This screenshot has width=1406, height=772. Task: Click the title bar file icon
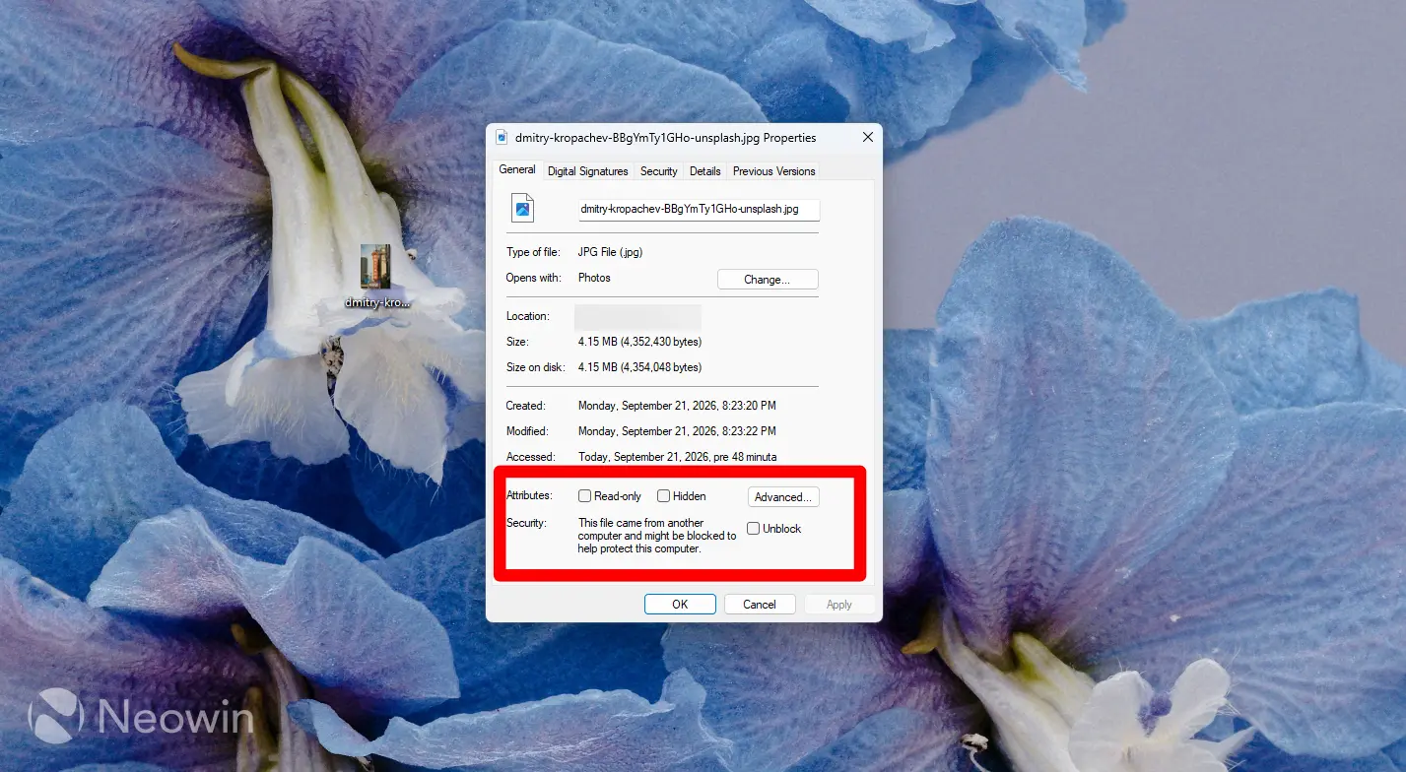pyautogui.click(x=502, y=138)
